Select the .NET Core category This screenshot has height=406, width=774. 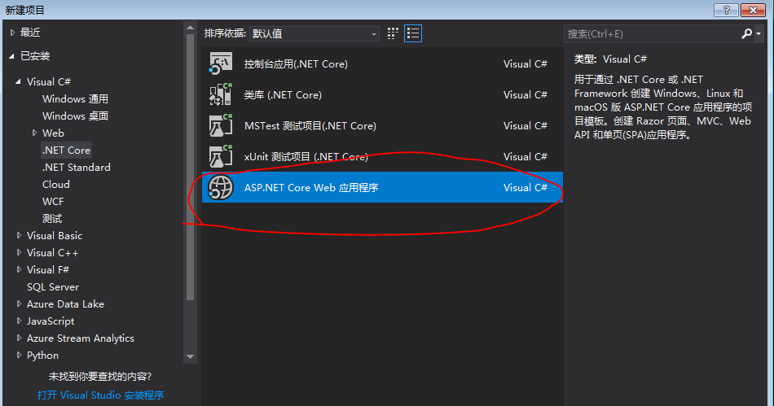[66, 151]
